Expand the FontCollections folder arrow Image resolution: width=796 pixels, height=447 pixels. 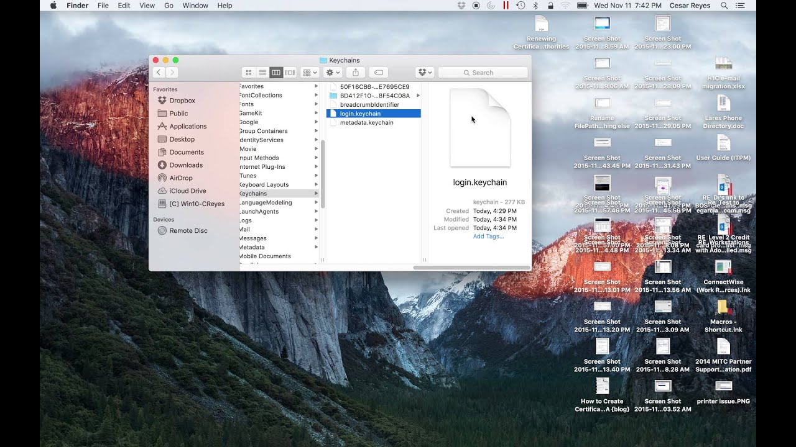pos(316,96)
